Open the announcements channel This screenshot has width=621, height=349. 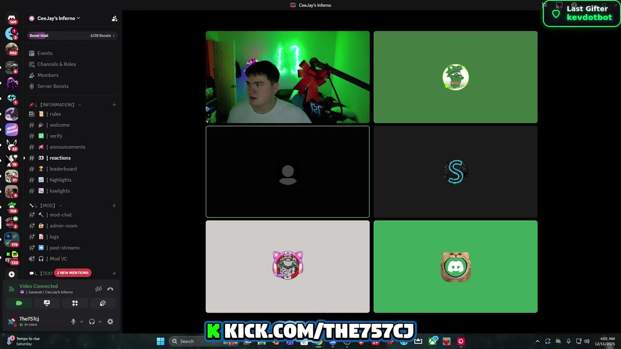(72, 147)
